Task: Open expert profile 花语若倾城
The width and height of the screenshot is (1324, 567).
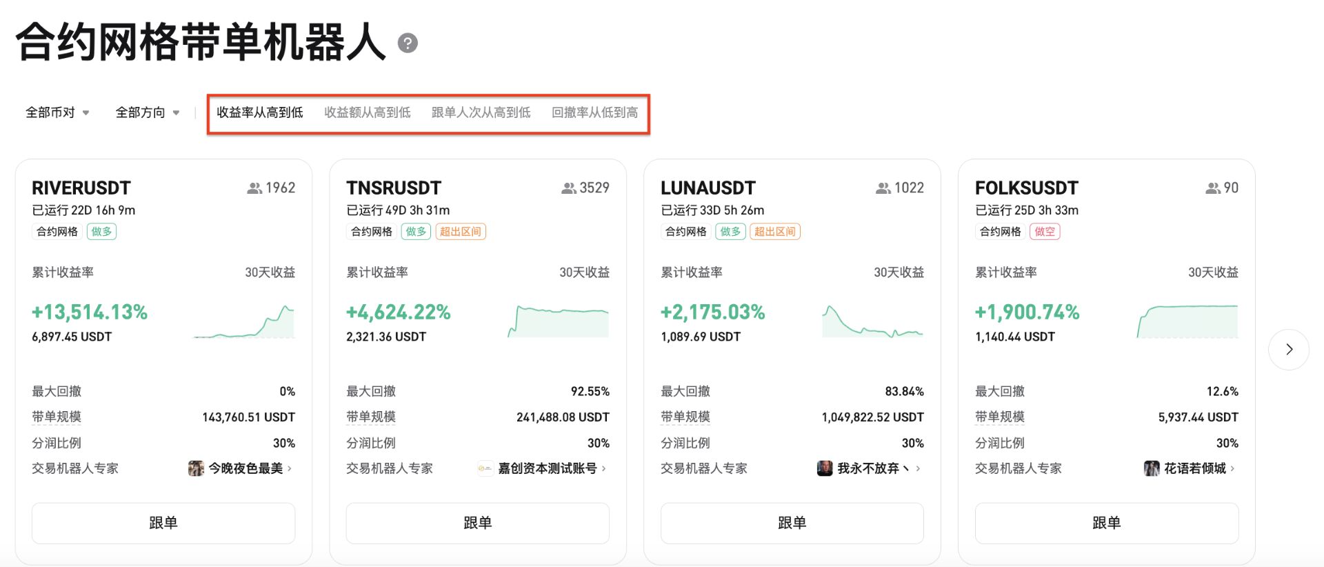Action: [x=1195, y=468]
